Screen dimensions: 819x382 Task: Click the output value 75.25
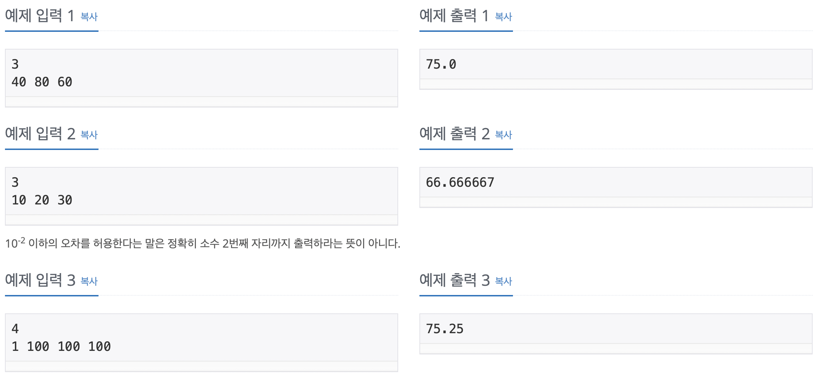[445, 329]
